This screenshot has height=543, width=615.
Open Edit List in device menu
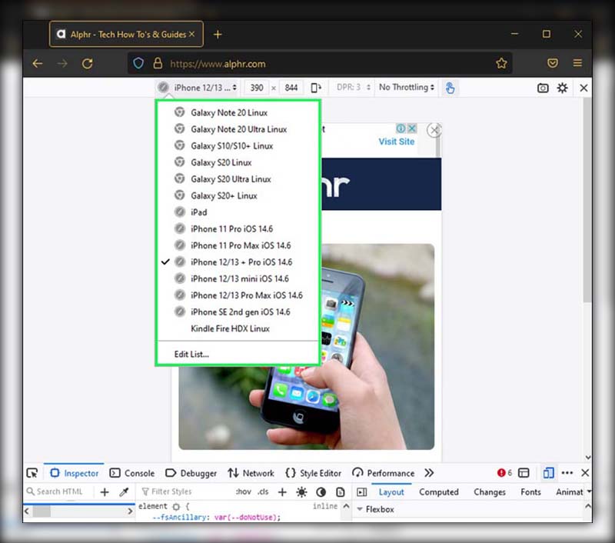238,355
